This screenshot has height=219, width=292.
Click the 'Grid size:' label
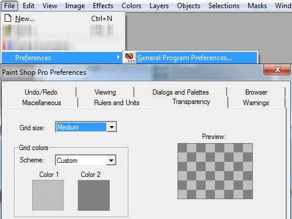32,128
